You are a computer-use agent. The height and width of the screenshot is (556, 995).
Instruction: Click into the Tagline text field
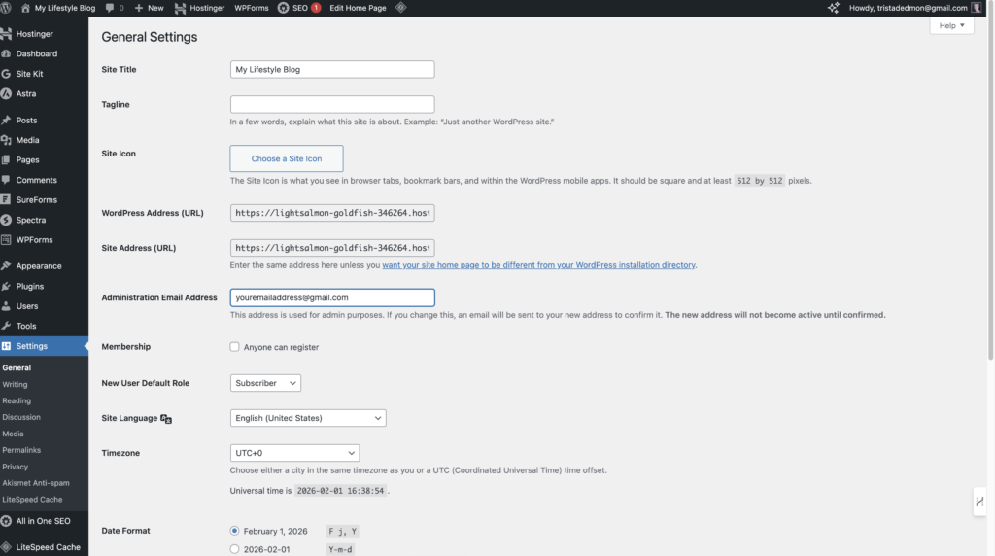click(332, 104)
